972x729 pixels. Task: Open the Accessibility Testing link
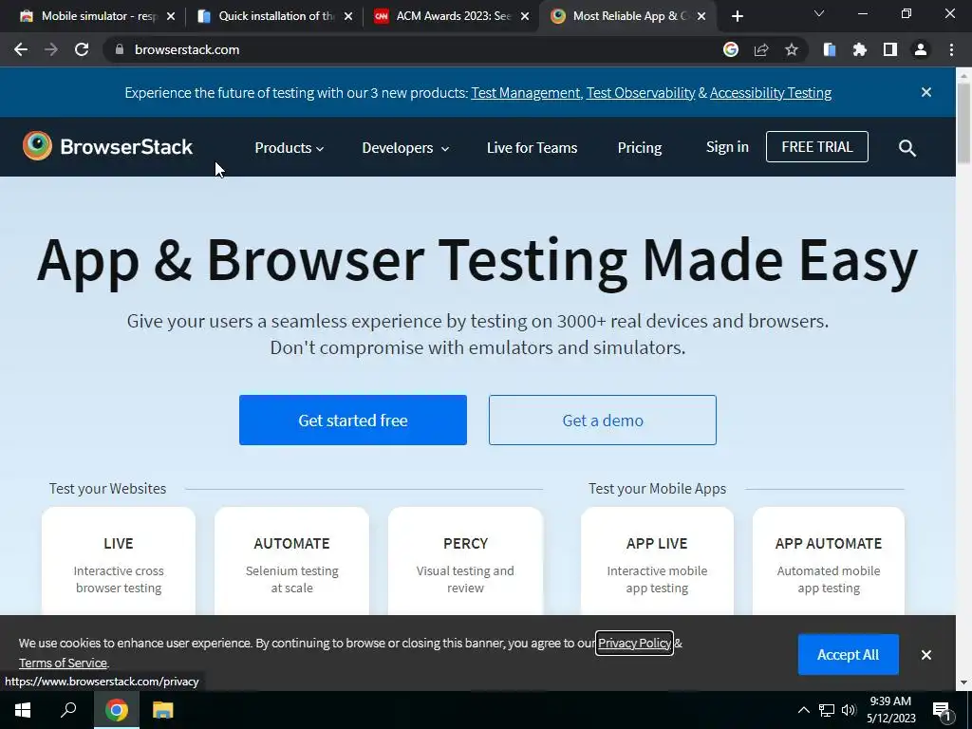771,92
